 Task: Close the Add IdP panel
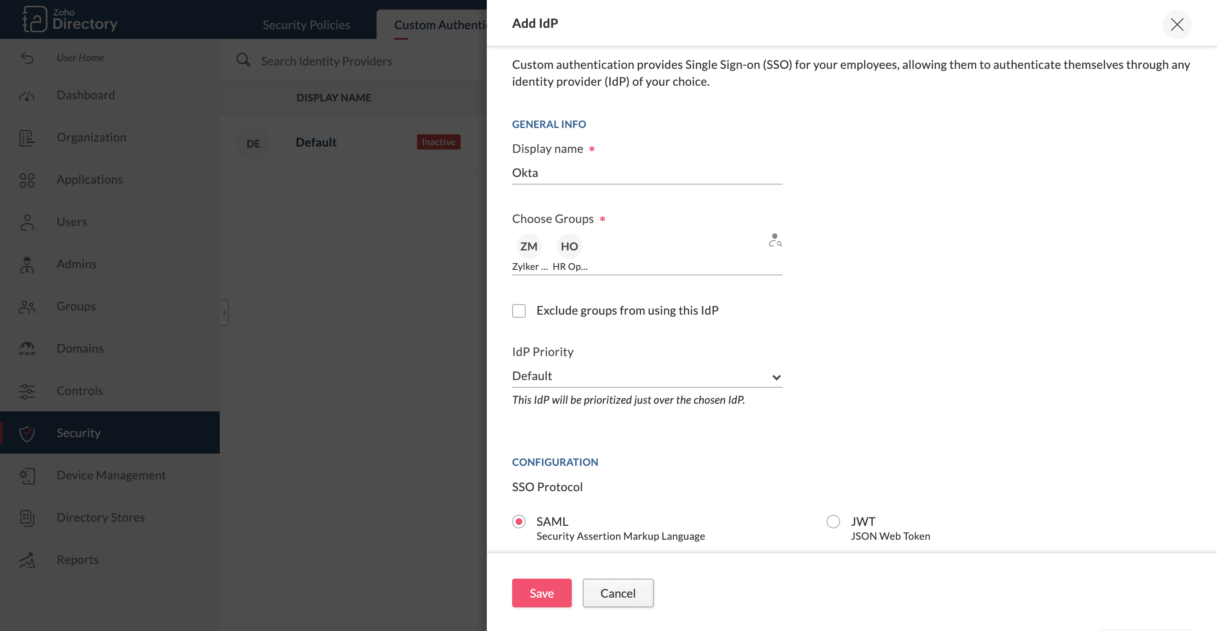pos(1176,24)
